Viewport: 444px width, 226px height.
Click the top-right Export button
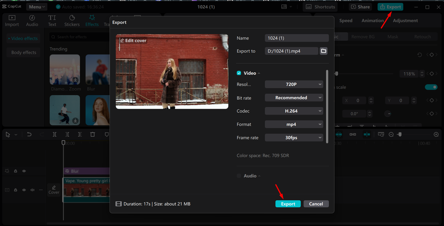(391, 7)
